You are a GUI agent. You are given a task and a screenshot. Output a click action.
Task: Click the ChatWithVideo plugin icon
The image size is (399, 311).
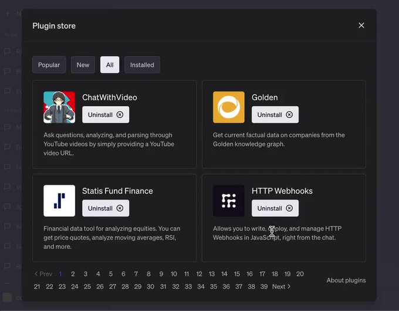tap(59, 107)
